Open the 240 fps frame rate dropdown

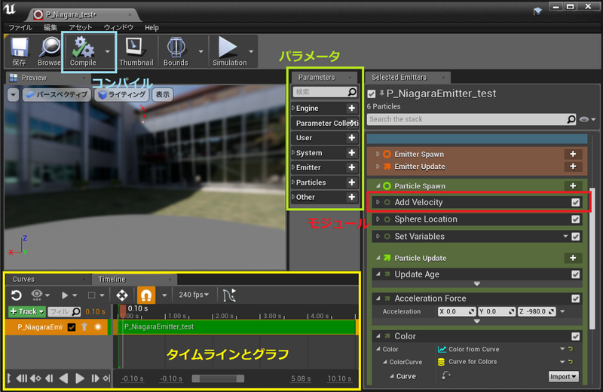(194, 295)
